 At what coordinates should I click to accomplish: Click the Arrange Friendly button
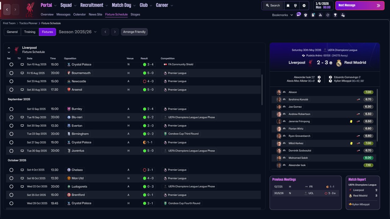tap(134, 32)
